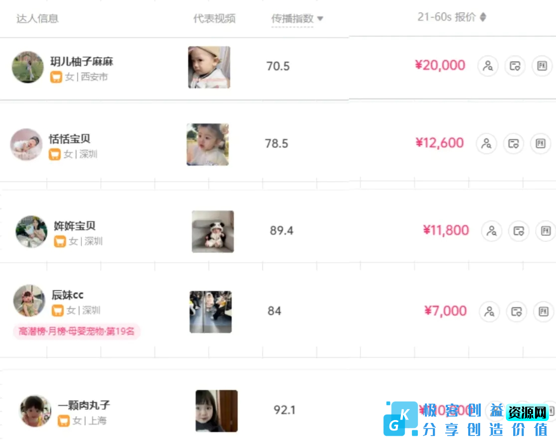
Task: Open profile details icon for 玥儿柚子麻麻
Action: tap(488, 66)
